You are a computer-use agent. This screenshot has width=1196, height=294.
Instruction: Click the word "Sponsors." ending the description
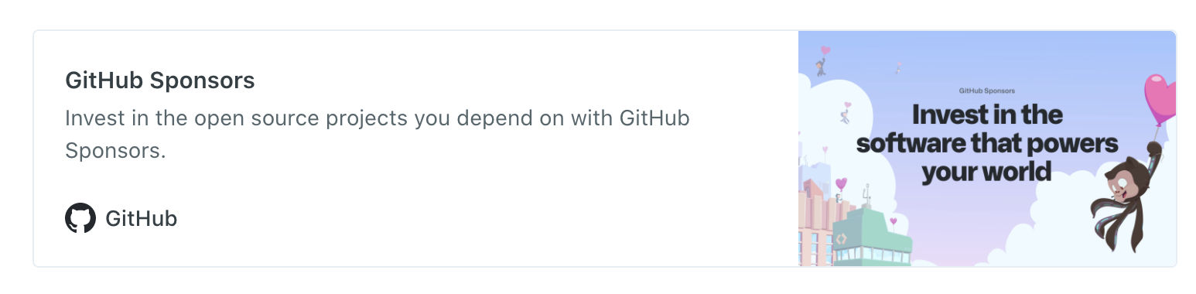pyautogui.click(x=116, y=150)
